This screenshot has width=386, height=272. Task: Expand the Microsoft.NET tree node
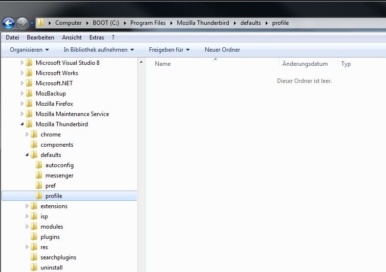point(22,83)
